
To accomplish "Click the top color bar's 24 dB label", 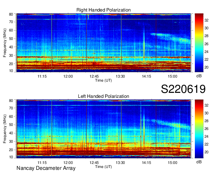I will (x=206, y=52).
